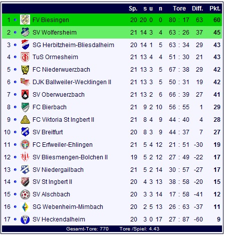Click the Diff. column header
The width and height of the screenshot is (227, 235).
tap(197, 9)
